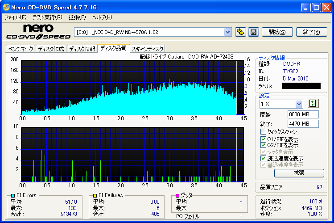Image resolution: width=334 pixels, height=223 pixels.
Task: Uncheck the C1/PIEを表示 checkbox
Action: pos(263,139)
